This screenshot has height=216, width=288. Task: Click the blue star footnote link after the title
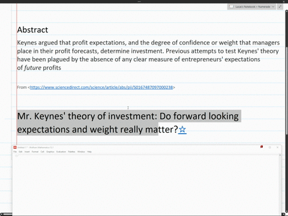pos(182,130)
